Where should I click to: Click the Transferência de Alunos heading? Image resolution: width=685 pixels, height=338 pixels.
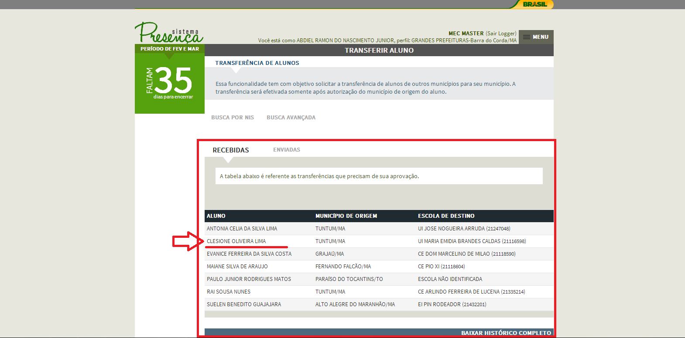(257, 63)
